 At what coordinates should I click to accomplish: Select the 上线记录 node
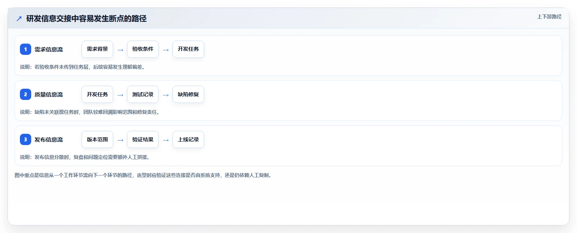[x=188, y=139]
